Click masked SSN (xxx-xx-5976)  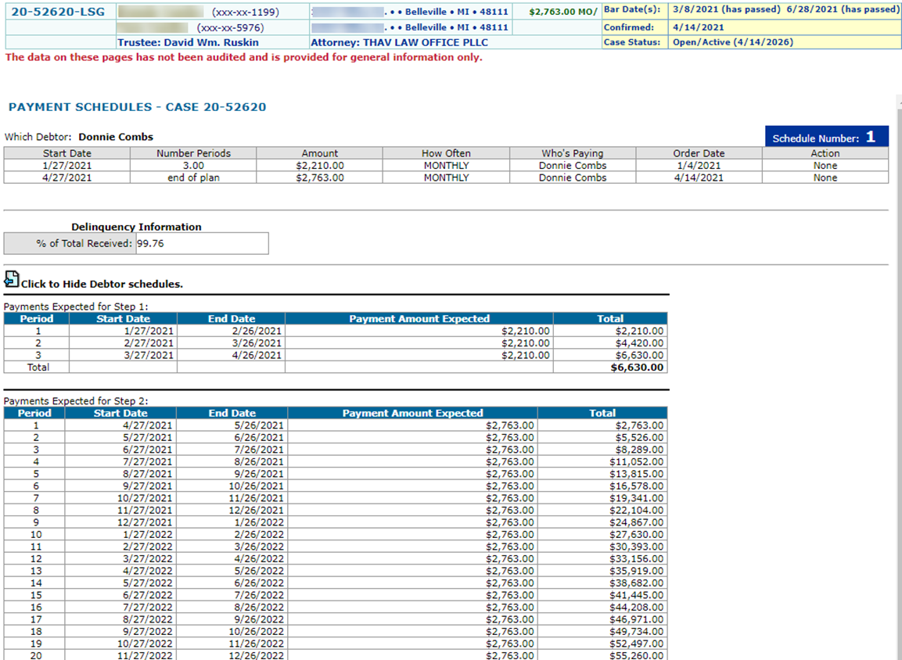point(230,27)
